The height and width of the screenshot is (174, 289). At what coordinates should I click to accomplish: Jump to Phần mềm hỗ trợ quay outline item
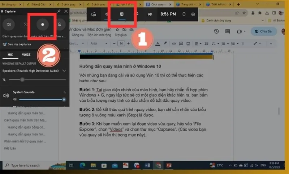pyautogui.click(x=25, y=142)
